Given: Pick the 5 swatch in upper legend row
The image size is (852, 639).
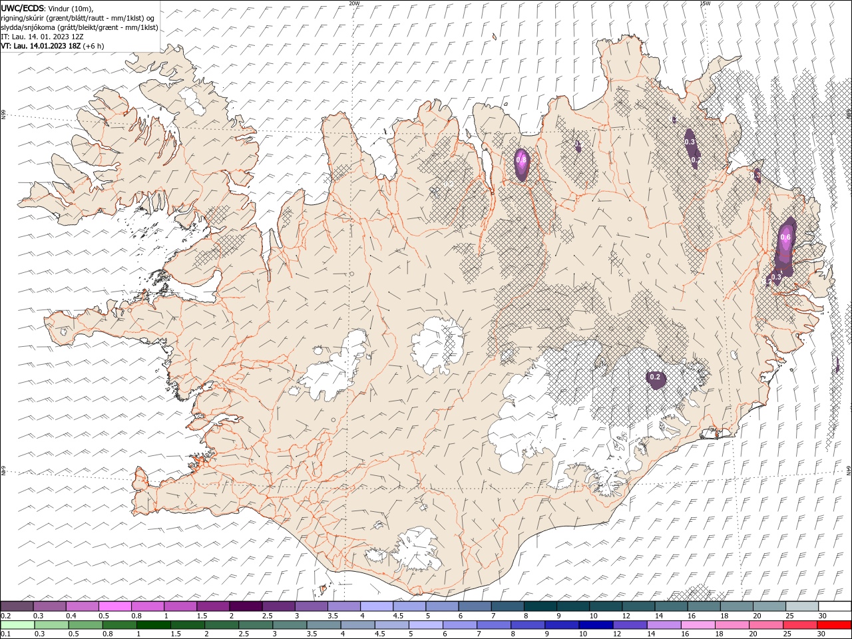Looking at the screenshot, I should 441,606.
